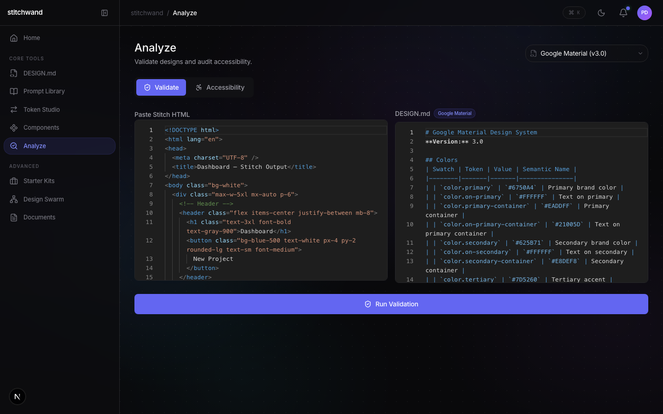This screenshot has height=414, width=663.
Task: Click the closing header tag line
Action: pos(195,277)
